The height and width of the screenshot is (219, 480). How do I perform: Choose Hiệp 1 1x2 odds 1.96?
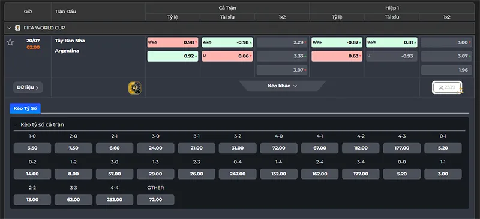(446, 70)
